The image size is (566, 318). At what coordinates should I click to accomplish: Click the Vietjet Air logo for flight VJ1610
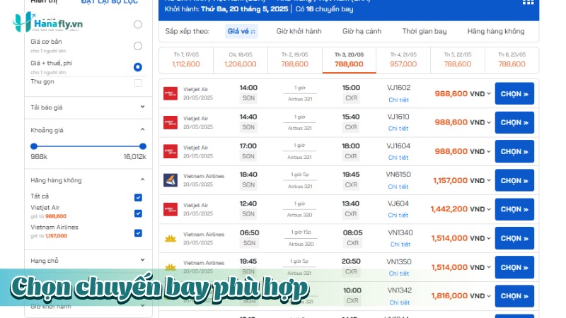click(x=171, y=122)
